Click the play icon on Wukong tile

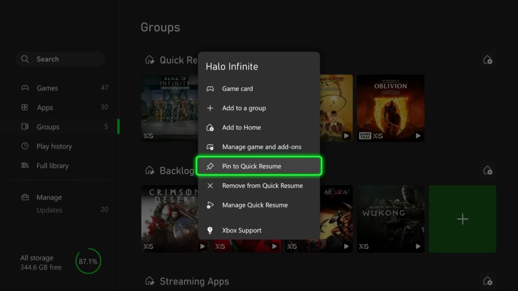tap(418, 246)
